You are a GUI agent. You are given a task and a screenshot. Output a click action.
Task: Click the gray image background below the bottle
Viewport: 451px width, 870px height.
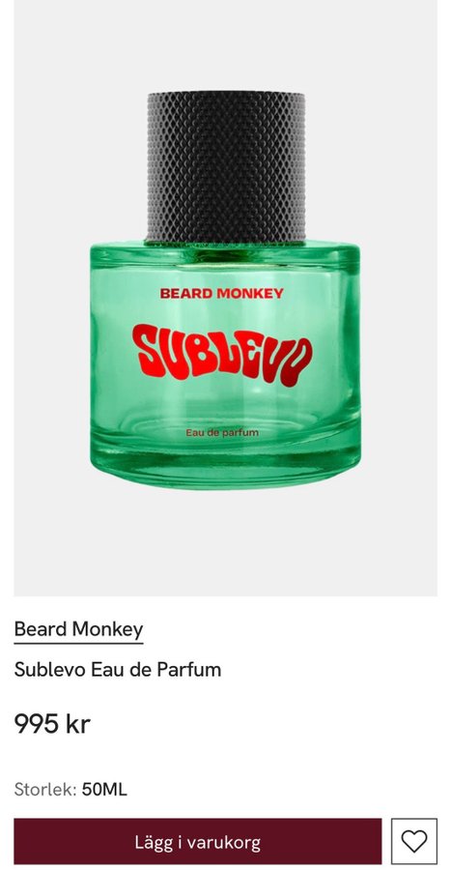[226, 543]
